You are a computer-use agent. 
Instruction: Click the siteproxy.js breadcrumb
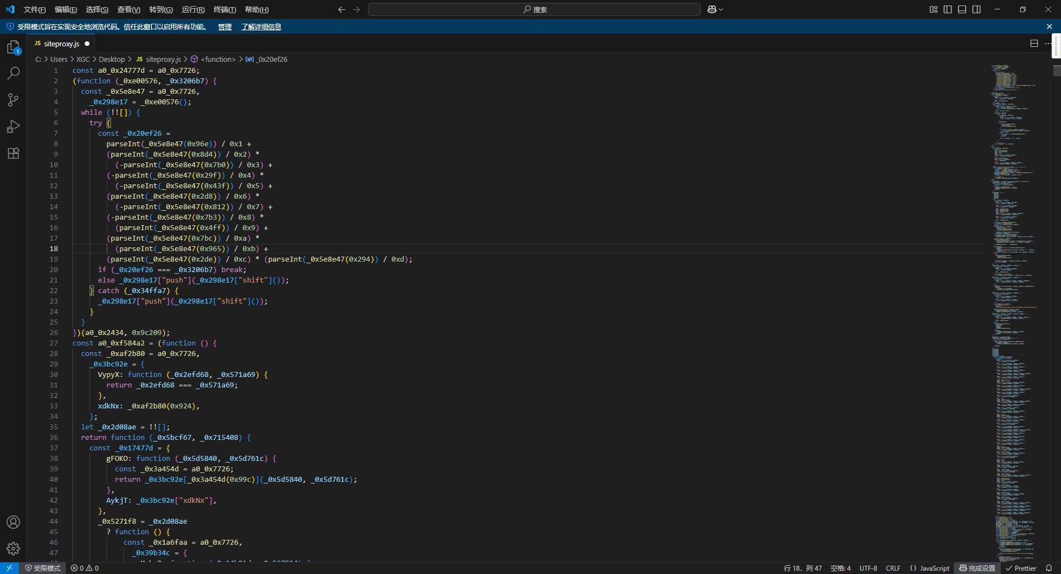[163, 59]
